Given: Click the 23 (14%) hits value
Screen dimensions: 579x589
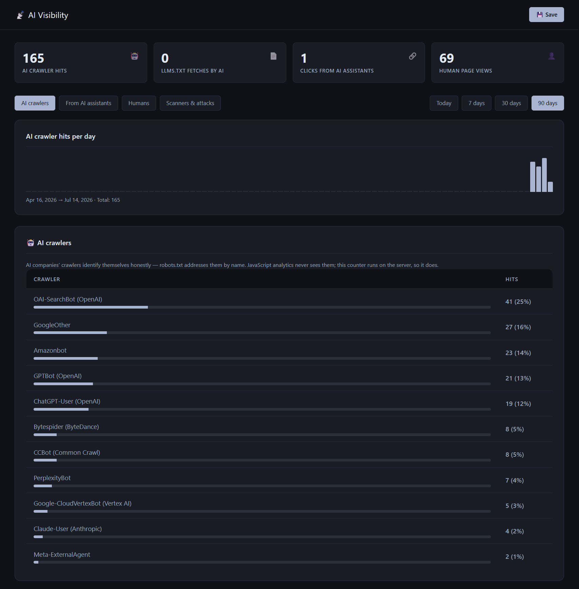Looking at the screenshot, I should [x=518, y=353].
